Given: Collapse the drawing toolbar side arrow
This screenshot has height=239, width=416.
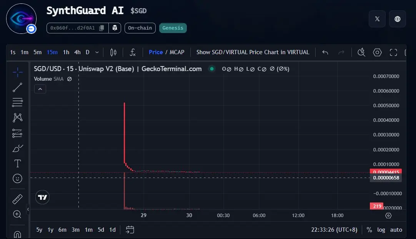Looking at the screenshot, I should [28, 209].
